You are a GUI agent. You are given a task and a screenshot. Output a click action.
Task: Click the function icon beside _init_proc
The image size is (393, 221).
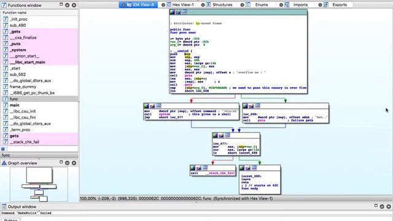[6, 19]
